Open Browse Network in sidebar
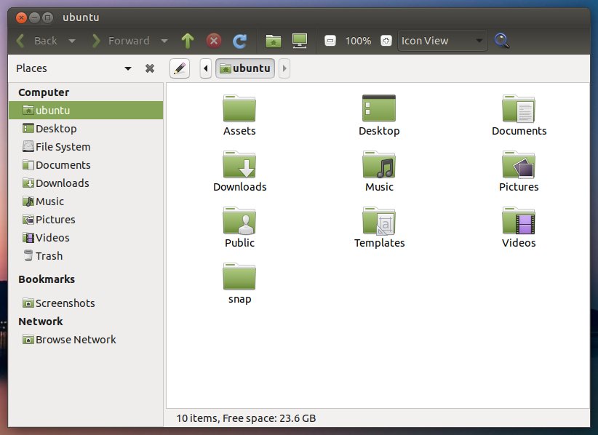Image resolution: width=598 pixels, height=435 pixels. tap(86, 339)
